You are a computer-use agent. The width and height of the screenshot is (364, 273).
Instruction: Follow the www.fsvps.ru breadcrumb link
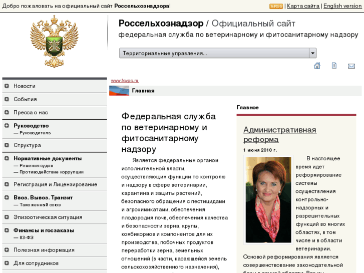125,81
